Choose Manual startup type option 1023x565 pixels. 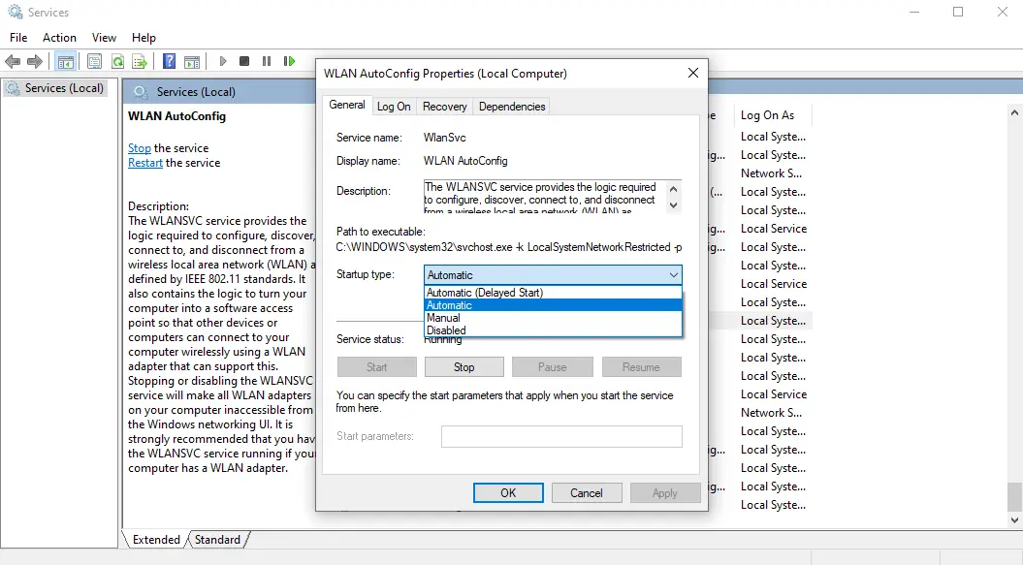553,318
